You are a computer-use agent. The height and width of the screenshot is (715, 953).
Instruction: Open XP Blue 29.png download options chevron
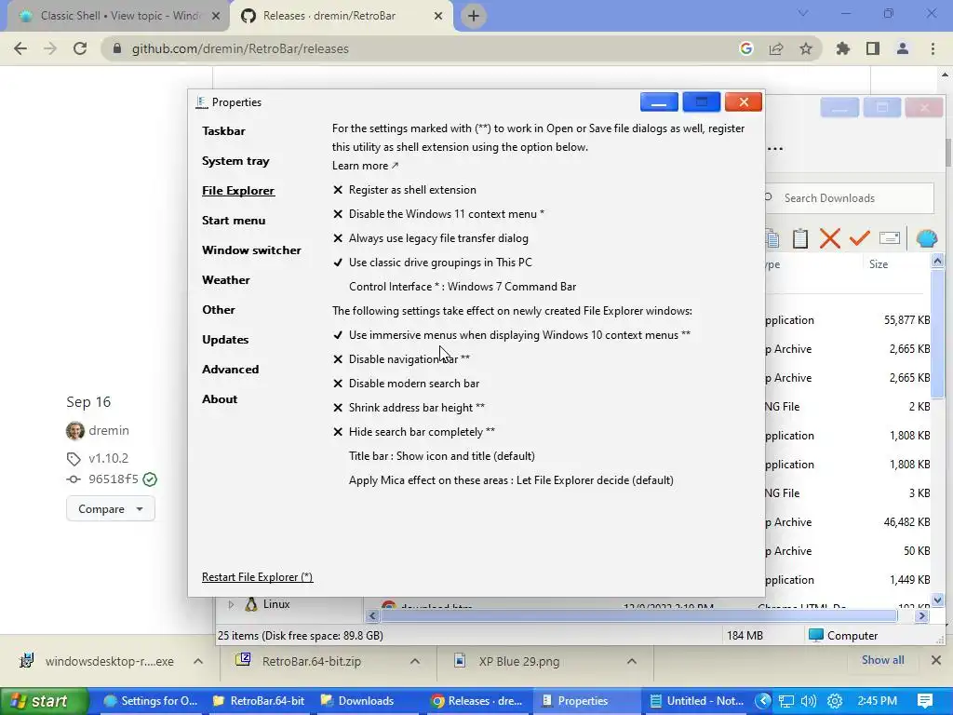click(x=632, y=662)
